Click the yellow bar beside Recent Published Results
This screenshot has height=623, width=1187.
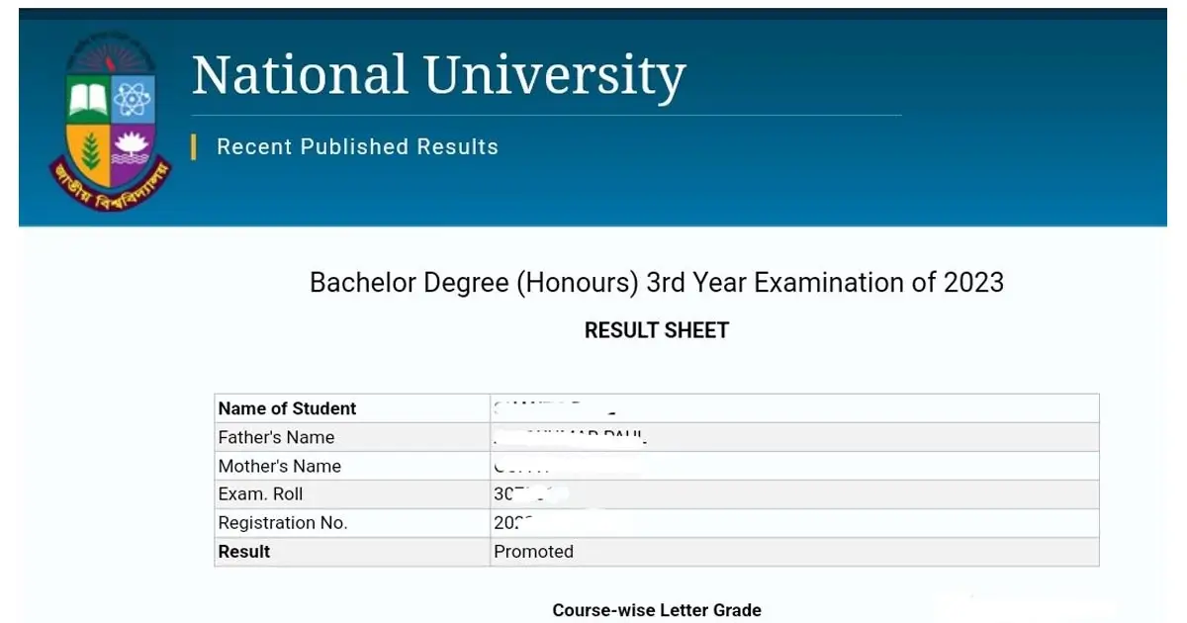(x=194, y=147)
